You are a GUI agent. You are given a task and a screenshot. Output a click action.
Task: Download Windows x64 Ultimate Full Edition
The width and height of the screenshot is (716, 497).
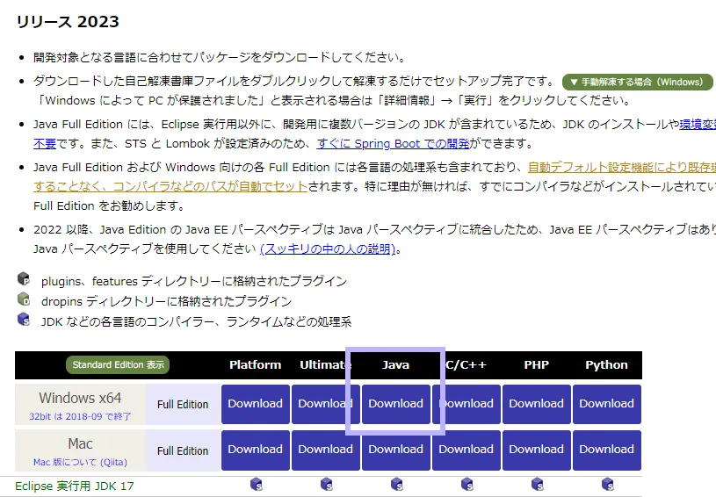point(326,404)
